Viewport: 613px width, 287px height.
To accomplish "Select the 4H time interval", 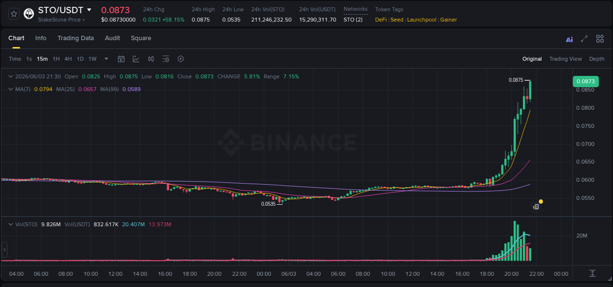I will click(x=68, y=59).
